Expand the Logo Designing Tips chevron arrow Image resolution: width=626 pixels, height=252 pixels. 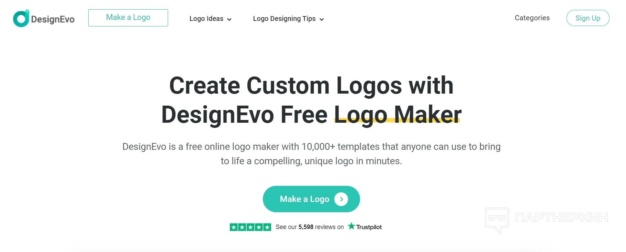tap(322, 20)
